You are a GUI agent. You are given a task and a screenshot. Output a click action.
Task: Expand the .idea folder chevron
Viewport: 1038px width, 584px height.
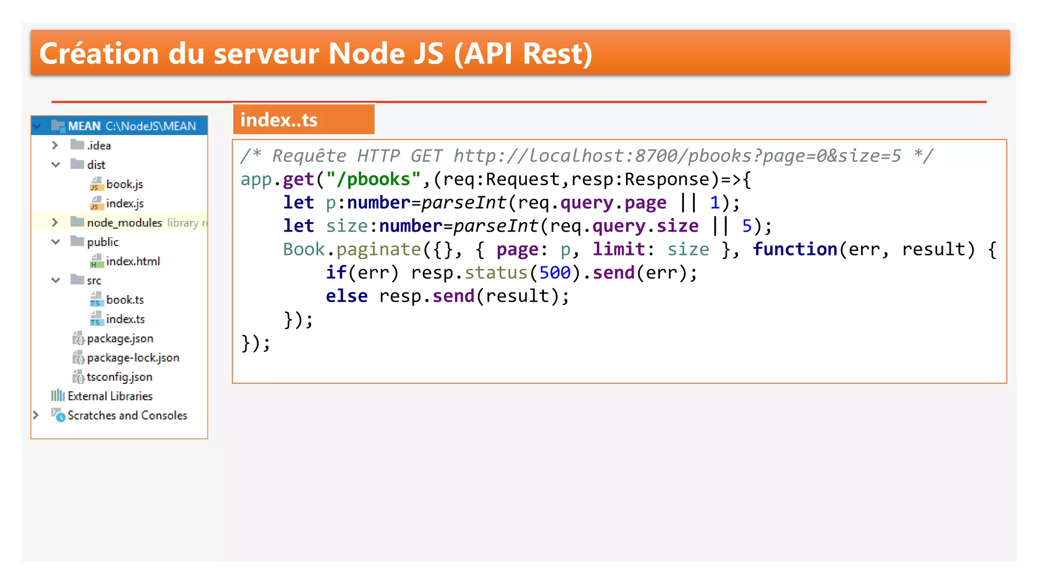pos(55,145)
